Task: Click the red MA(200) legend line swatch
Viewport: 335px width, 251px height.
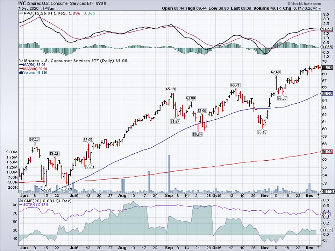Action: [x=21, y=69]
